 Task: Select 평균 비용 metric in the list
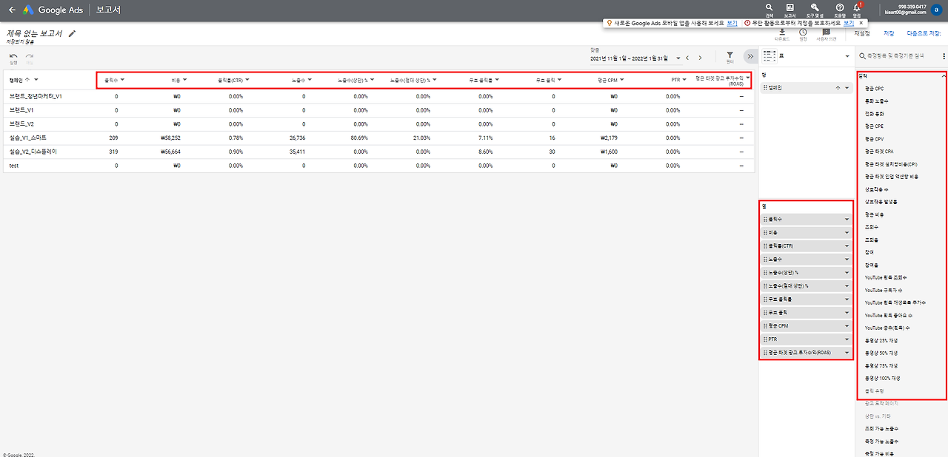point(874,214)
